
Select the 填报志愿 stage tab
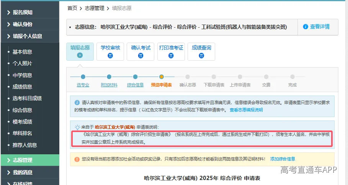click(80, 52)
